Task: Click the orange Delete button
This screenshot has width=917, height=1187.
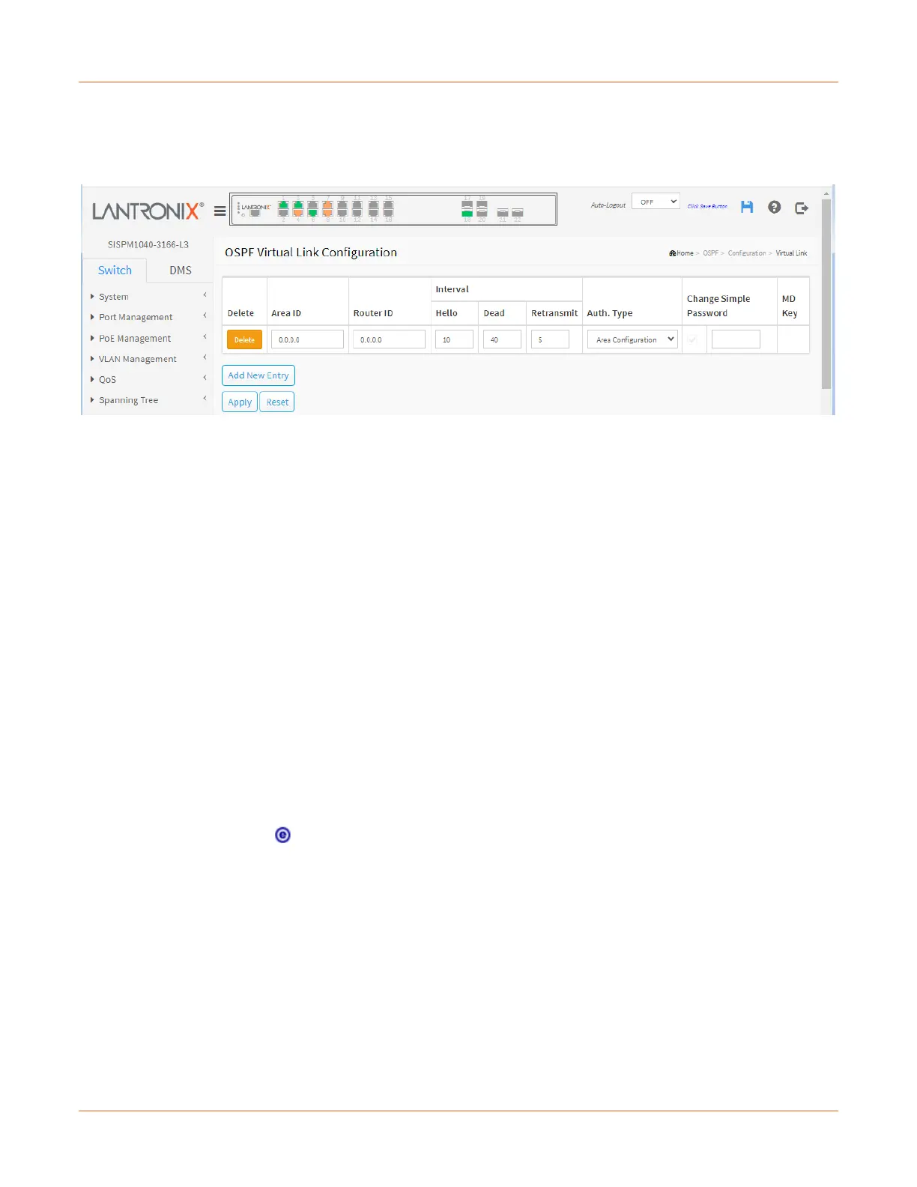Action: 244,339
